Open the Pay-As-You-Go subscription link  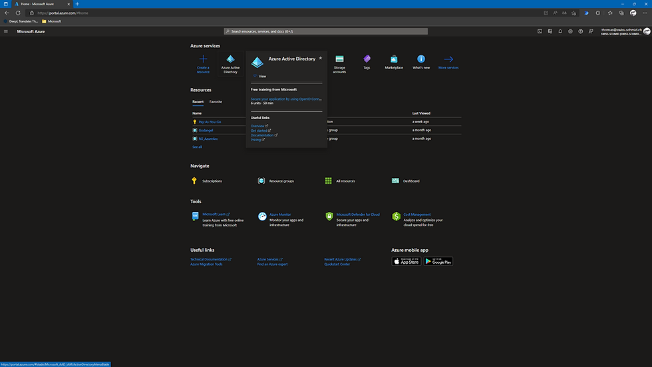pyautogui.click(x=210, y=122)
